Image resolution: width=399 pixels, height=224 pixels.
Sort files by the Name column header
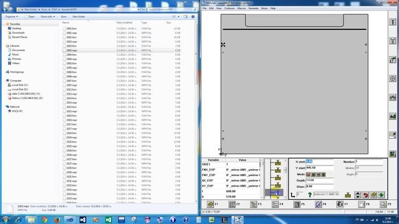[x=65, y=22]
